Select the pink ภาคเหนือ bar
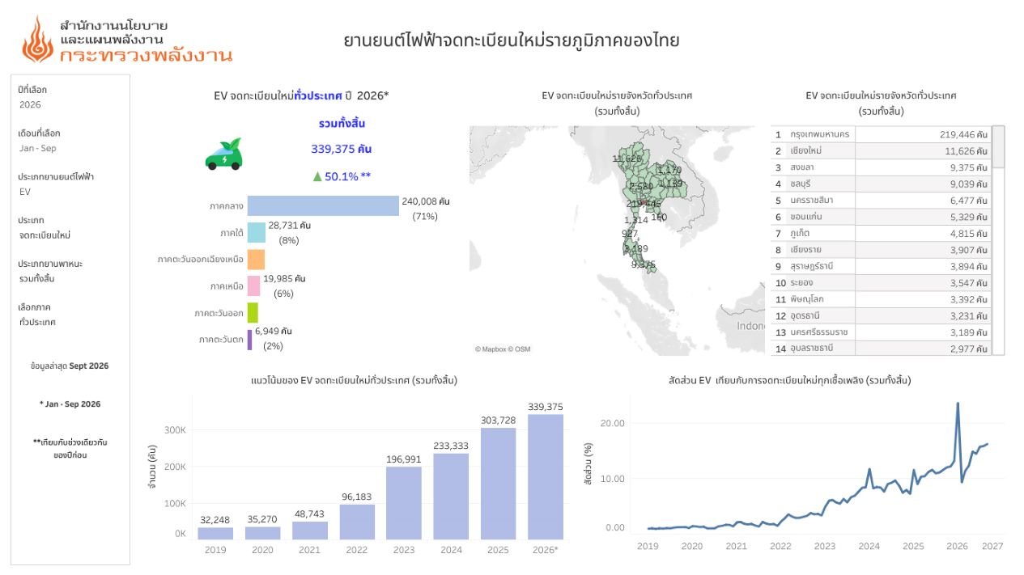Image resolution: width=1024 pixels, height=575 pixels. (x=253, y=286)
